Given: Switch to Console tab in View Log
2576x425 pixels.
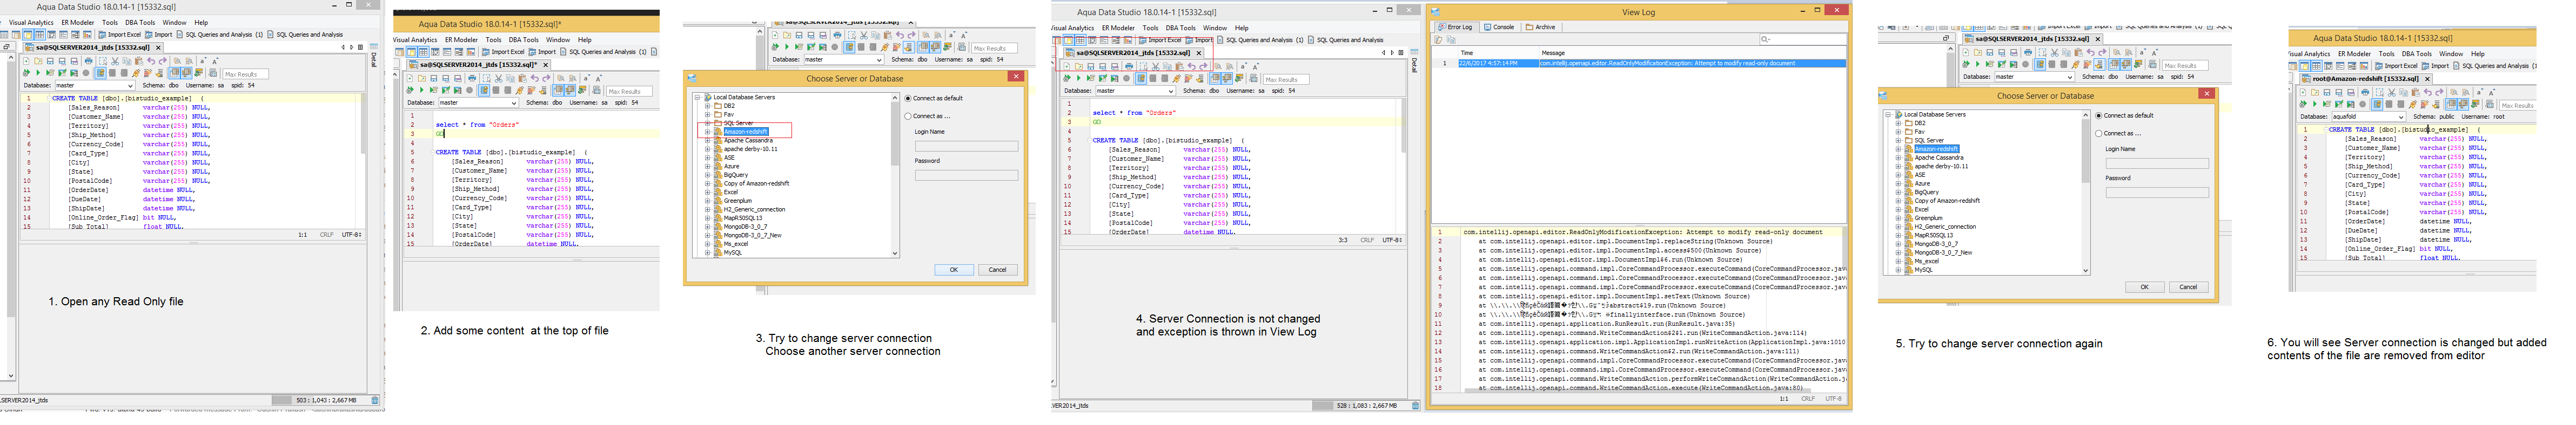Looking at the screenshot, I should (1498, 27).
